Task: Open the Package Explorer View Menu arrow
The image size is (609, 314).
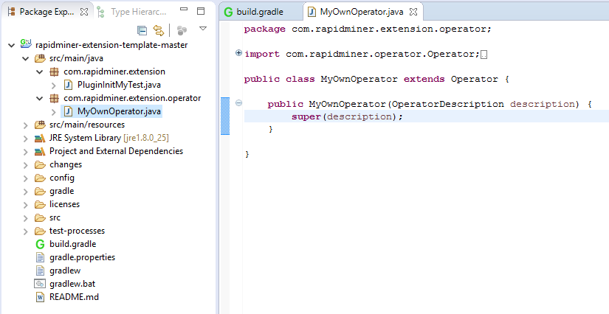Action: click(203, 29)
